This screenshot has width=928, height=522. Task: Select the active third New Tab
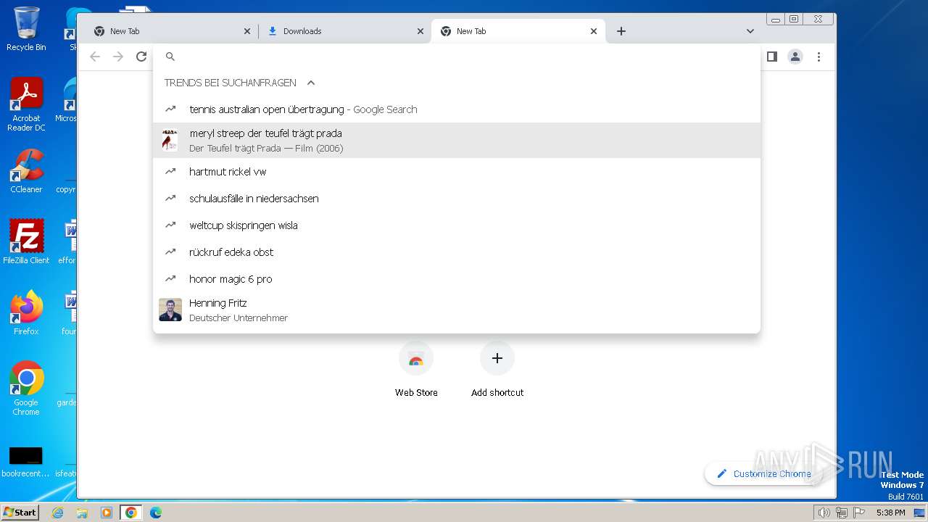point(518,31)
